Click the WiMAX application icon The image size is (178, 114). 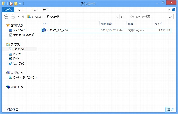[44, 30]
